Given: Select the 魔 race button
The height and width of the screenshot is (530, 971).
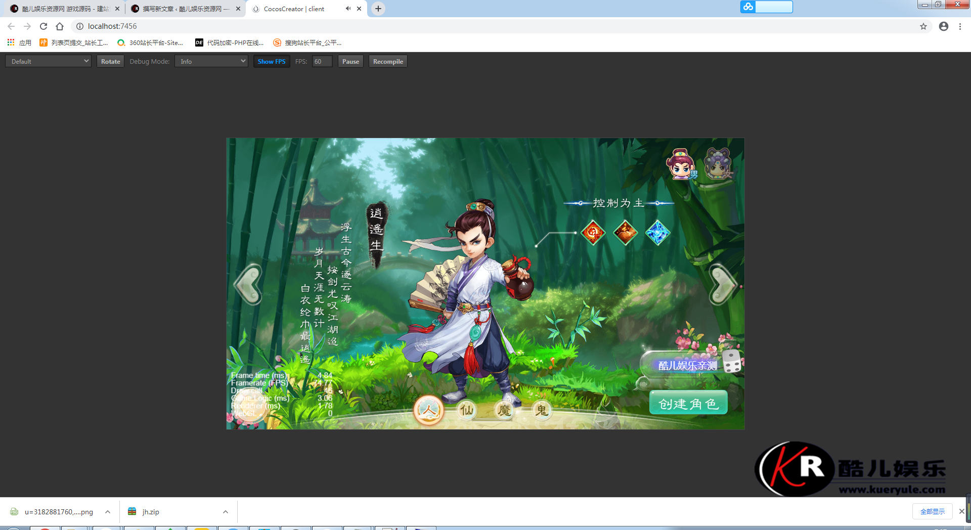Looking at the screenshot, I should click(504, 410).
